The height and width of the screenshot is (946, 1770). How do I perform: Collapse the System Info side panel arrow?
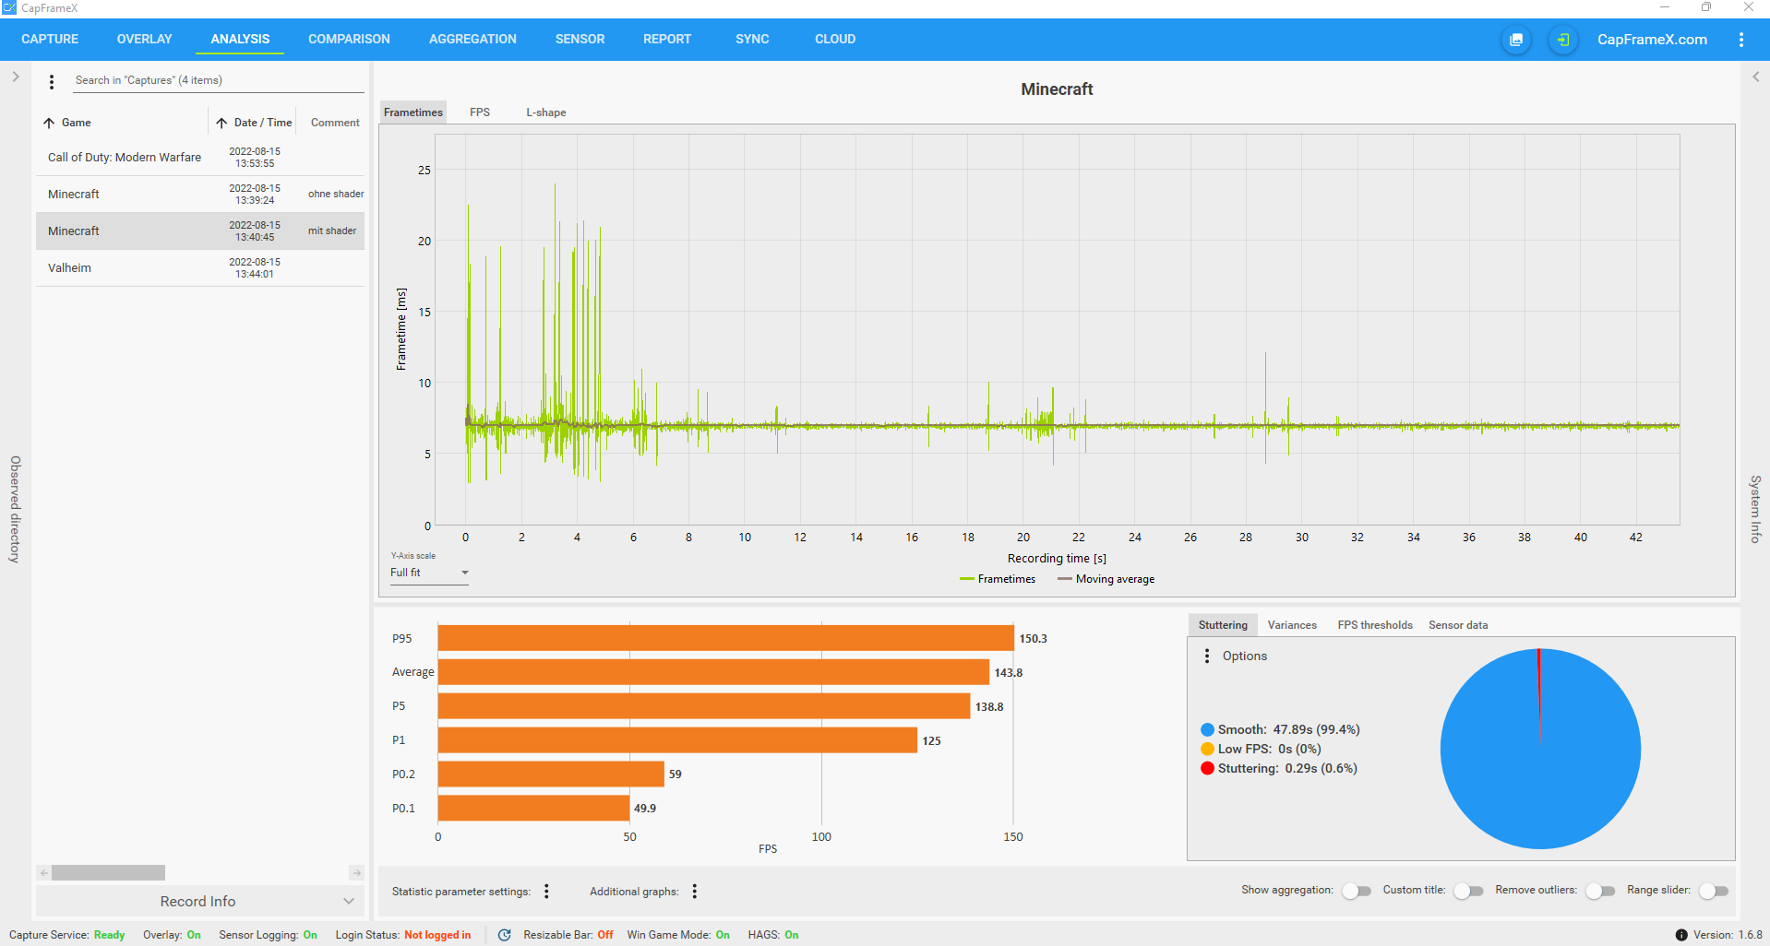(1755, 77)
